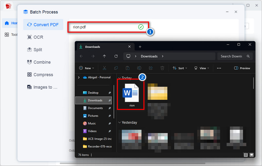Viewport: 262px width, 166px height.
Task: Open the Recorder-078-reco folder
Action: click(97, 146)
